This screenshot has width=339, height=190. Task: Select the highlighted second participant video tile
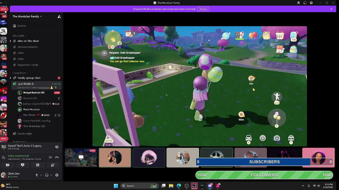(115, 158)
